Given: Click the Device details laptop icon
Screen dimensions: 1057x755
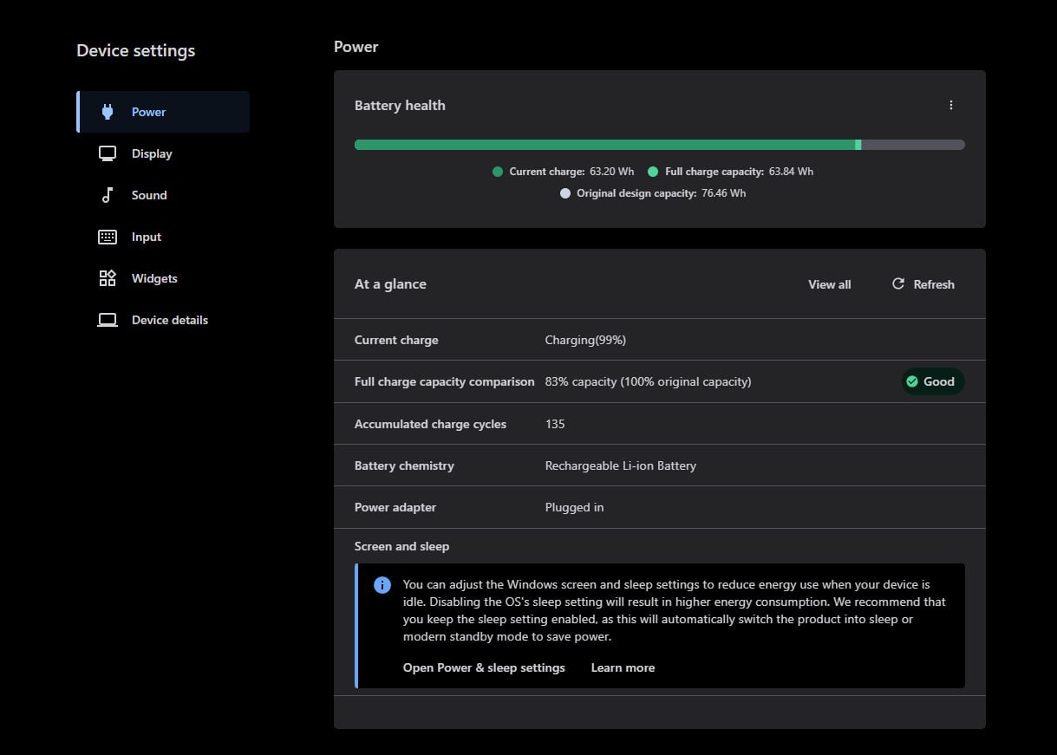Looking at the screenshot, I should (x=107, y=319).
